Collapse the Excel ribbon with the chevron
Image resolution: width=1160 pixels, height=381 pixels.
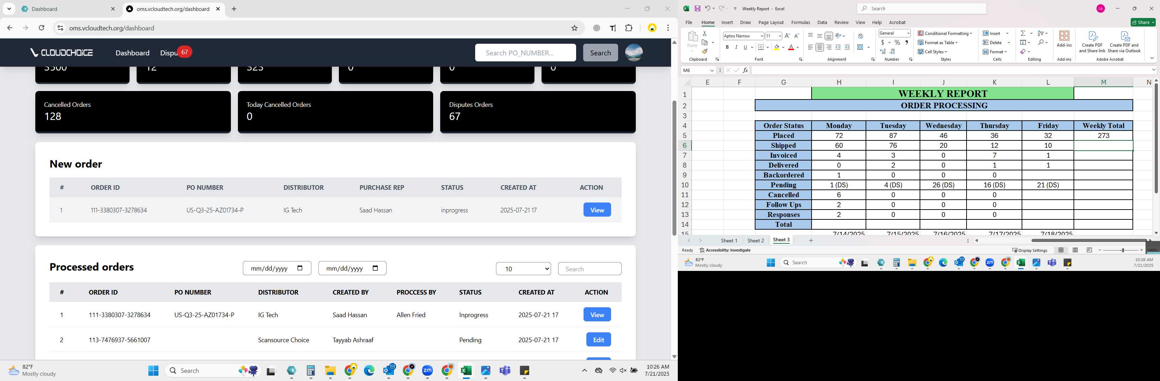(x=1152, y=59)
